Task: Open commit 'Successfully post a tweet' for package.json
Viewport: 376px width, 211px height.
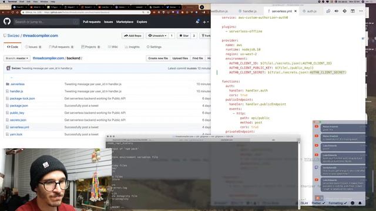Action: coord(81,105)
